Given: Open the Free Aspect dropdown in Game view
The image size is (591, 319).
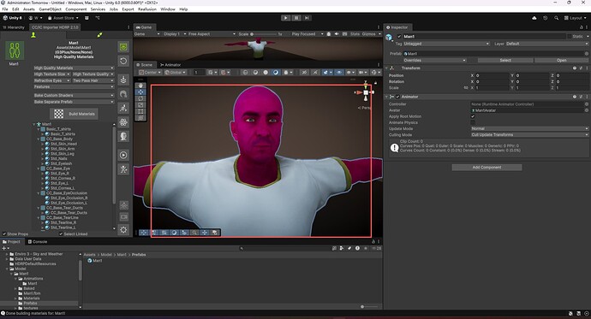Looking at the screenshot, I should pos(212,34).
